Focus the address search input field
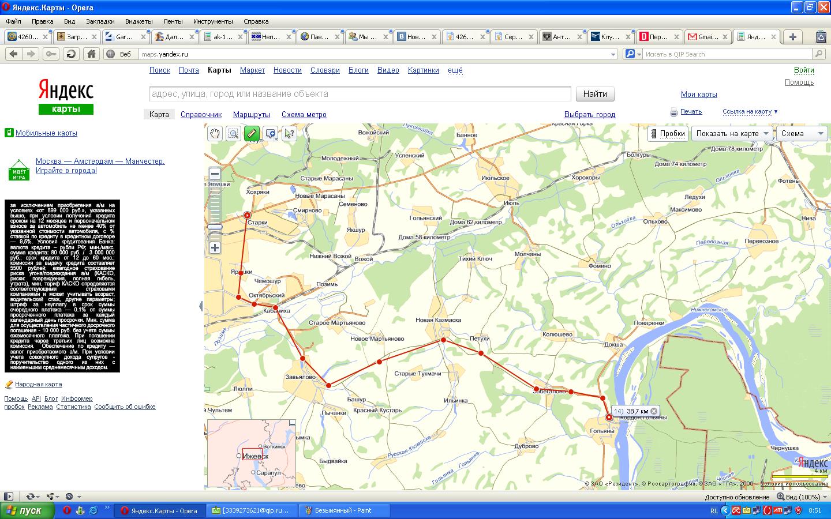831x519 pixels. tap(360, 94)
